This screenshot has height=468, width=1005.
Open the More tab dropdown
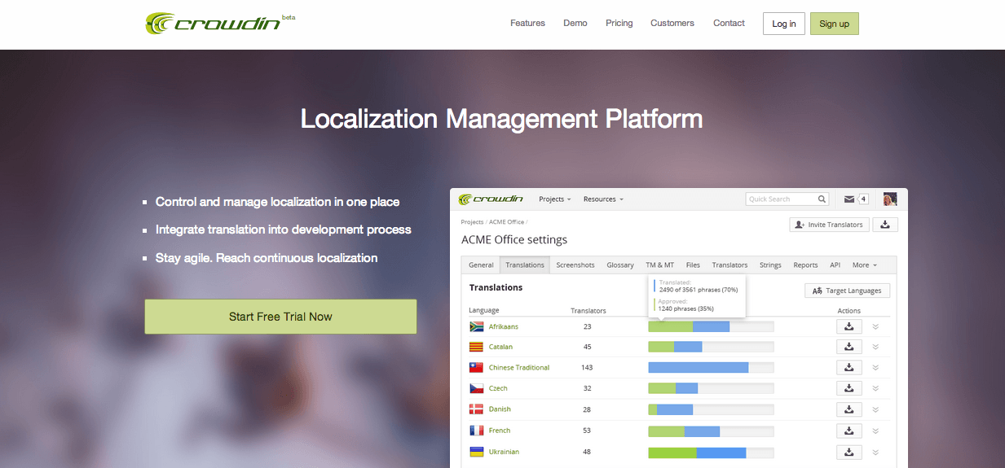pyautogui.click(x=865, y=265)
